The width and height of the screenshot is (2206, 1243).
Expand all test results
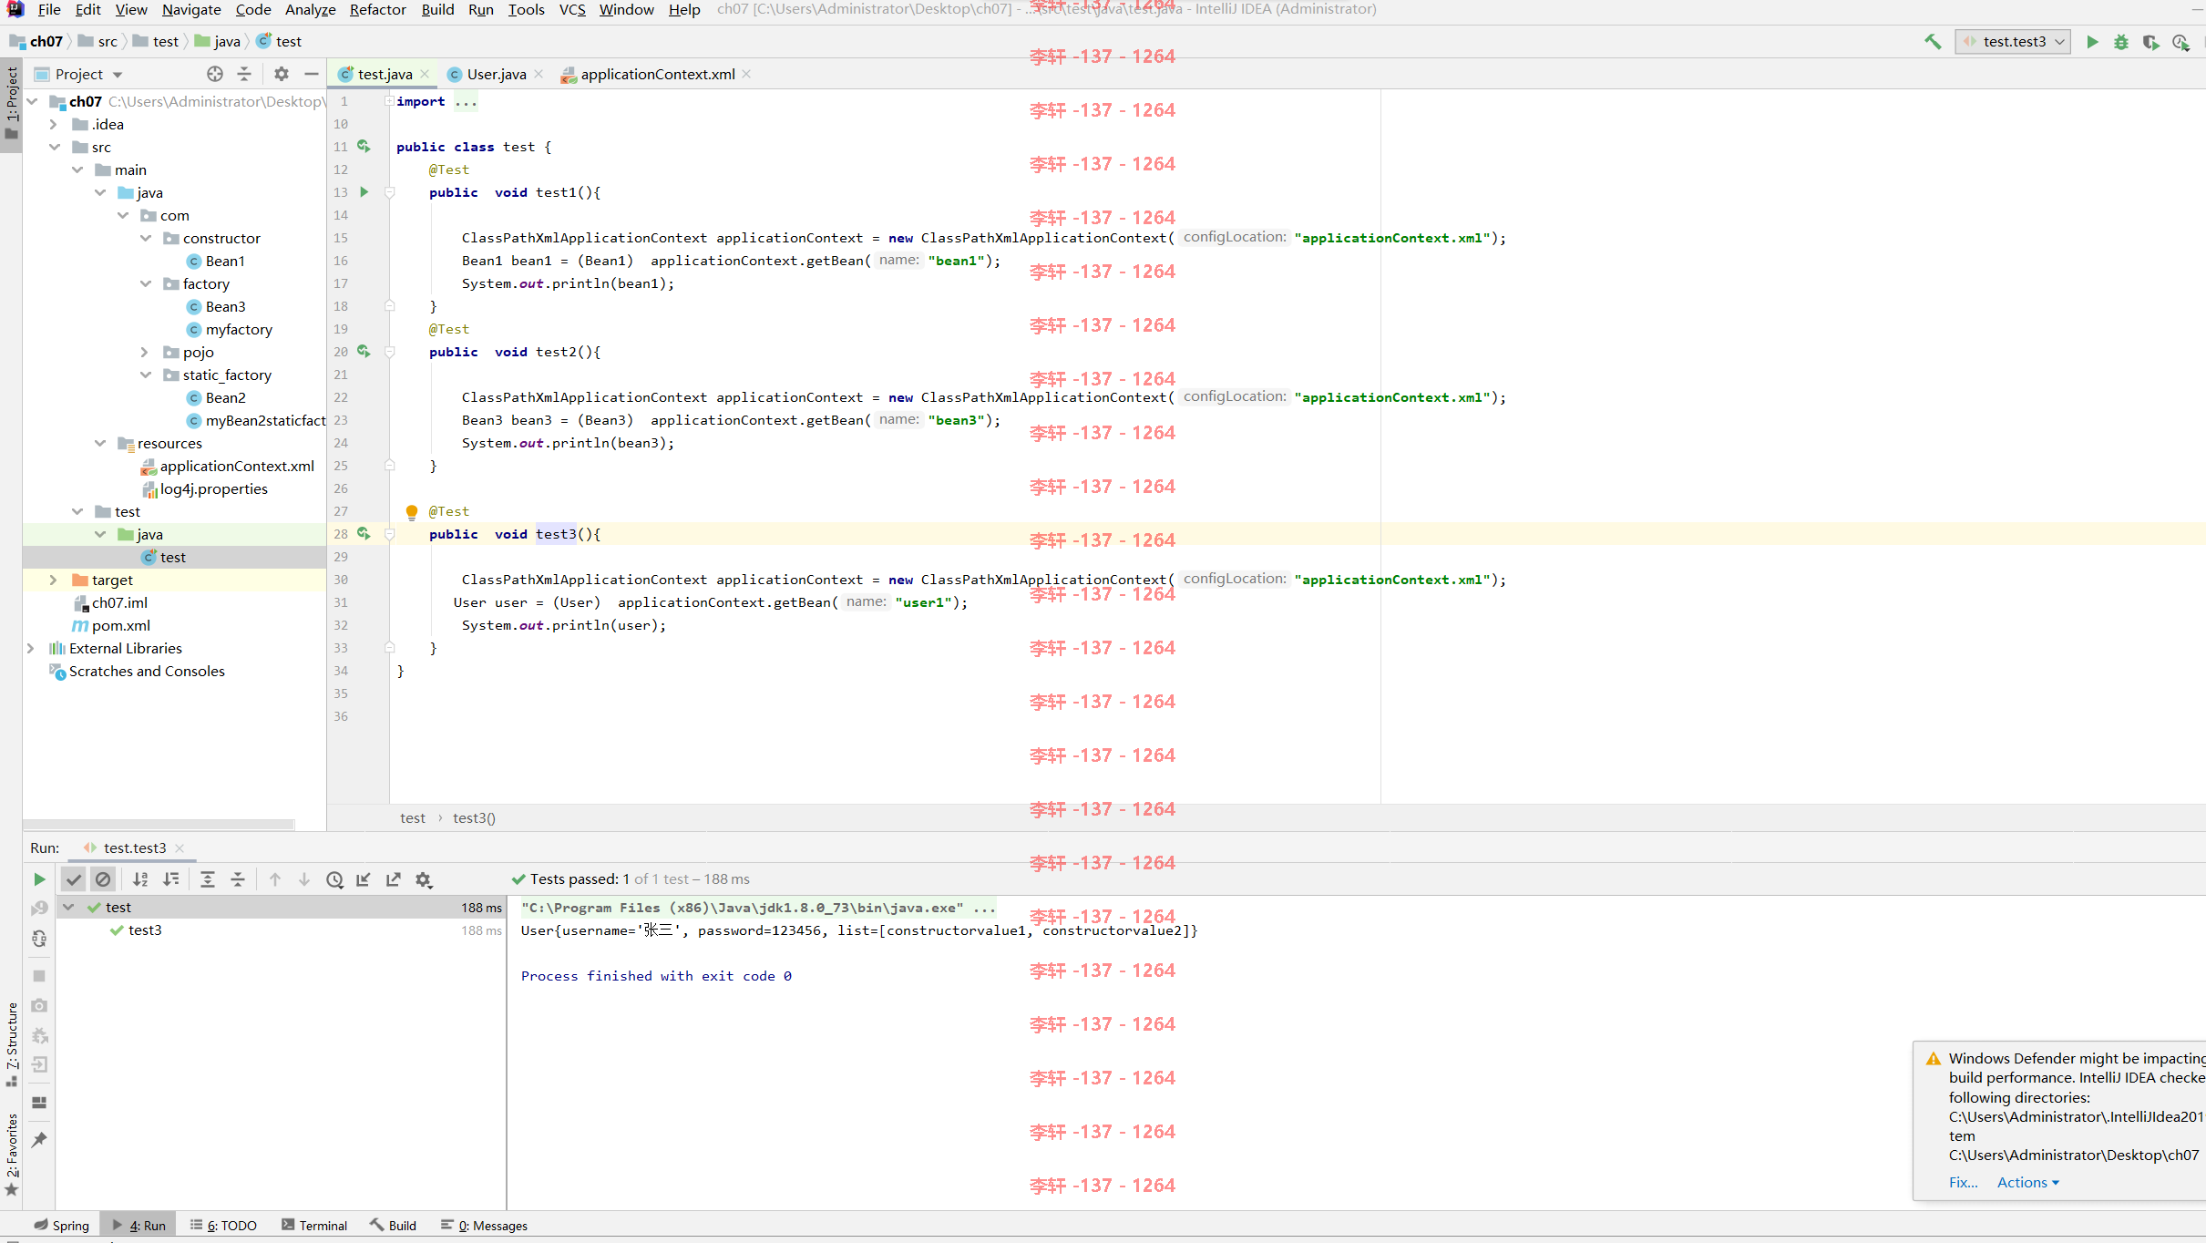[208, 879]
